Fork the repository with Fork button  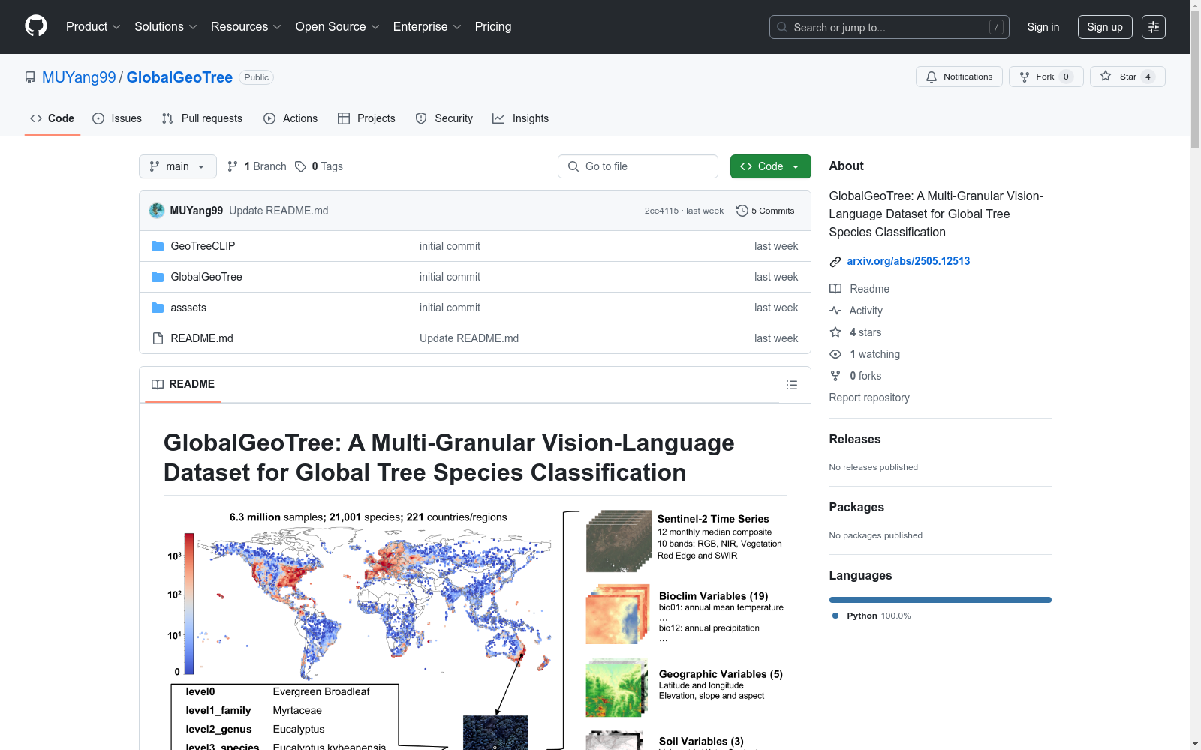tap(1046, 76)
